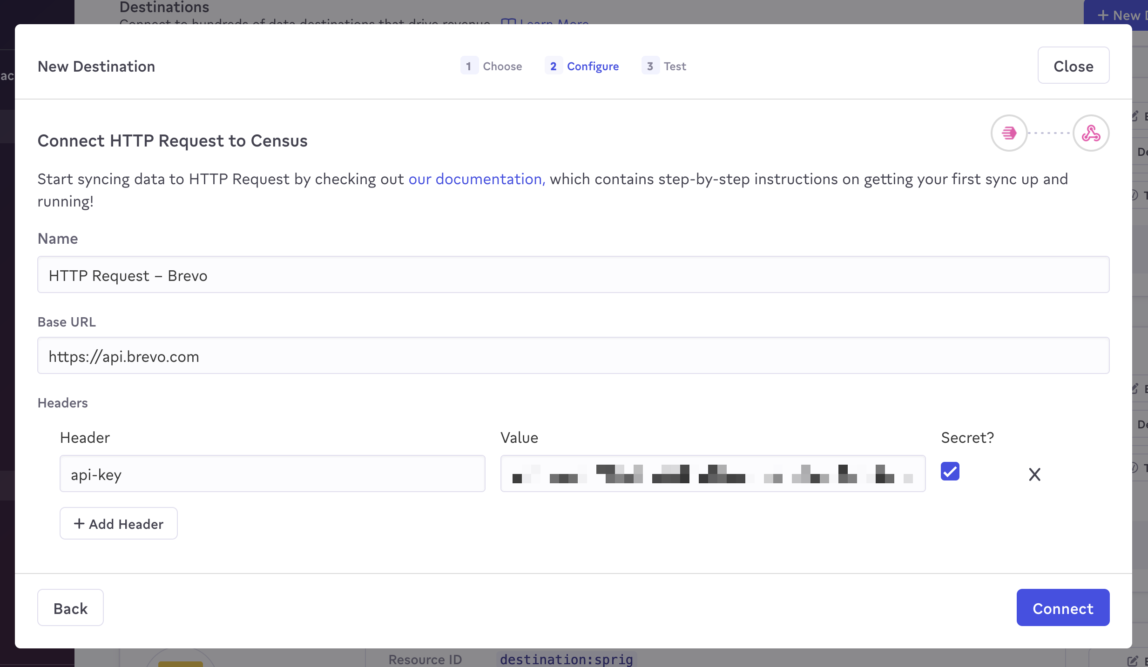The width and height of the screenshot is (1148, 667).
Task: Click the plus icon in Add Header
Action: (79, 524)
